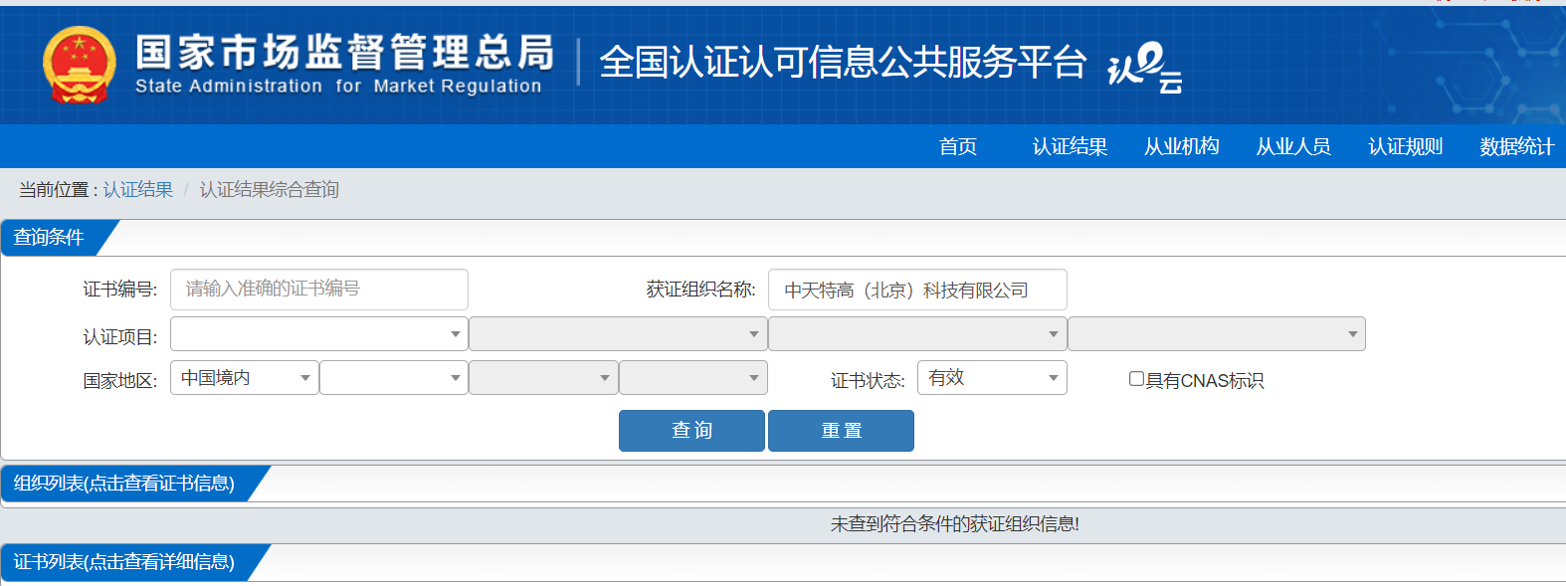Screen dimensions: 1566x586
Task: Open 数据统计 navigation item
Action: [x=1516, y=146]
